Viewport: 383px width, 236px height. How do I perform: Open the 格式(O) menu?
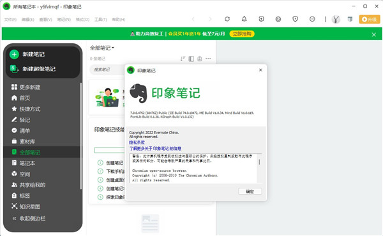(x=82, y=20)
